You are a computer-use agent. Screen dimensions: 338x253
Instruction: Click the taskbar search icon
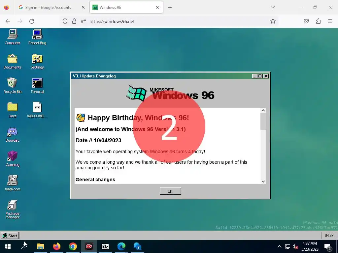click(24, 246)
